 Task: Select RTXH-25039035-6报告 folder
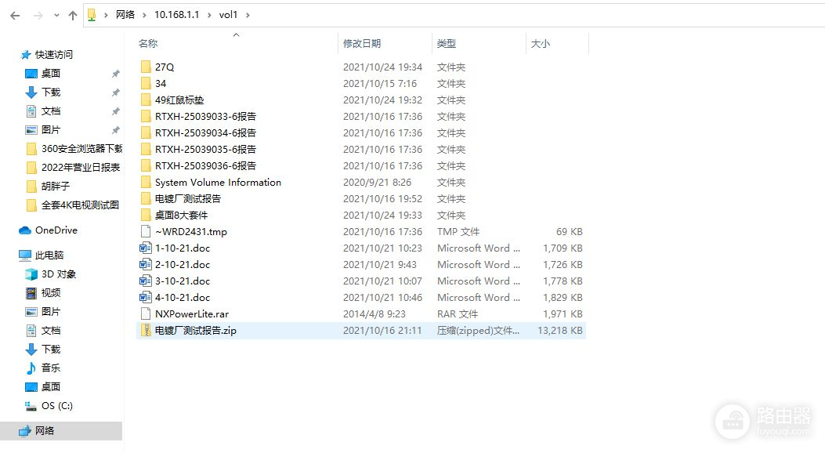pyautogui.click(x=205, y=150)
